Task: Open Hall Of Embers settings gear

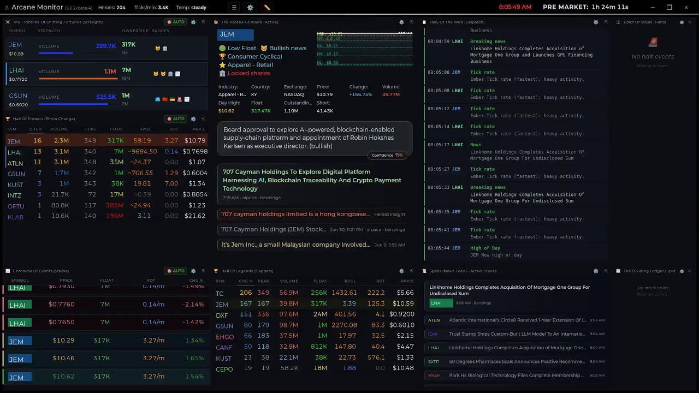Action: [x=193, y=118]
